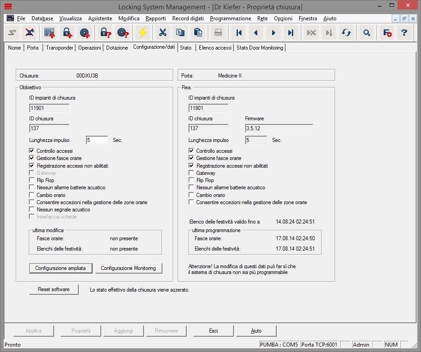Click the read transponder icon with question mark

(x=122, y=32)
